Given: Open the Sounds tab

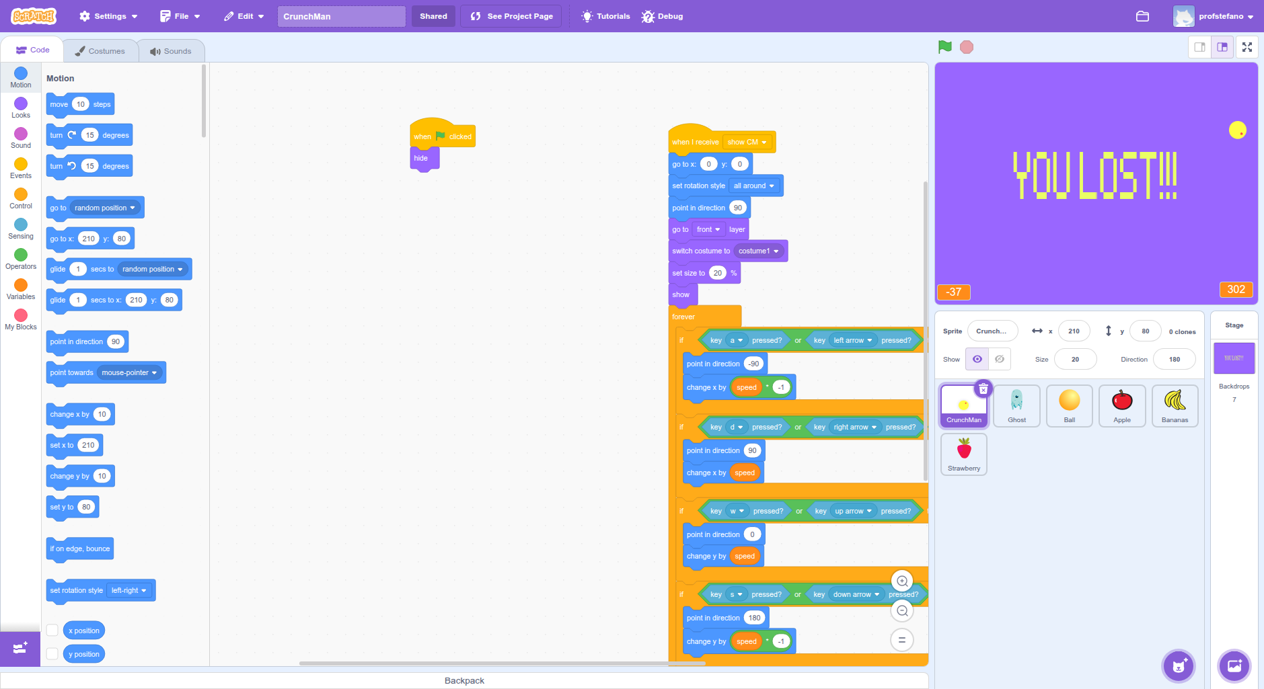Looking at the screenshot, I should pos(171,51).
